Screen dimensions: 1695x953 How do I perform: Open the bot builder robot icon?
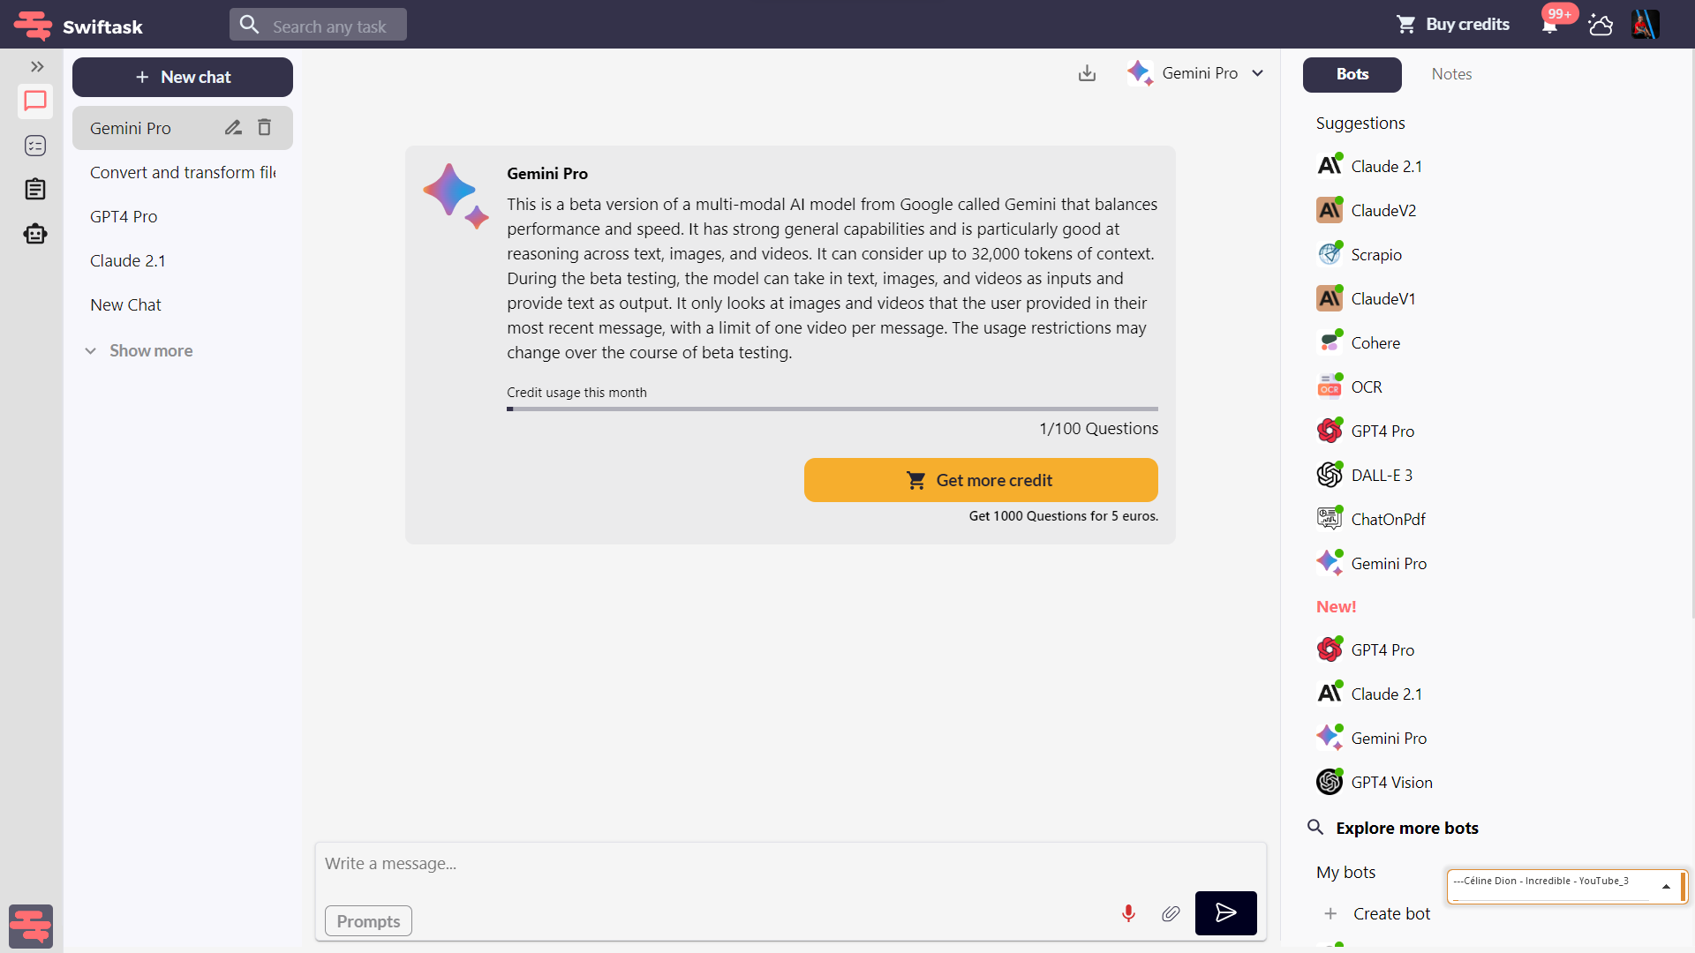[x=34, y=233]
